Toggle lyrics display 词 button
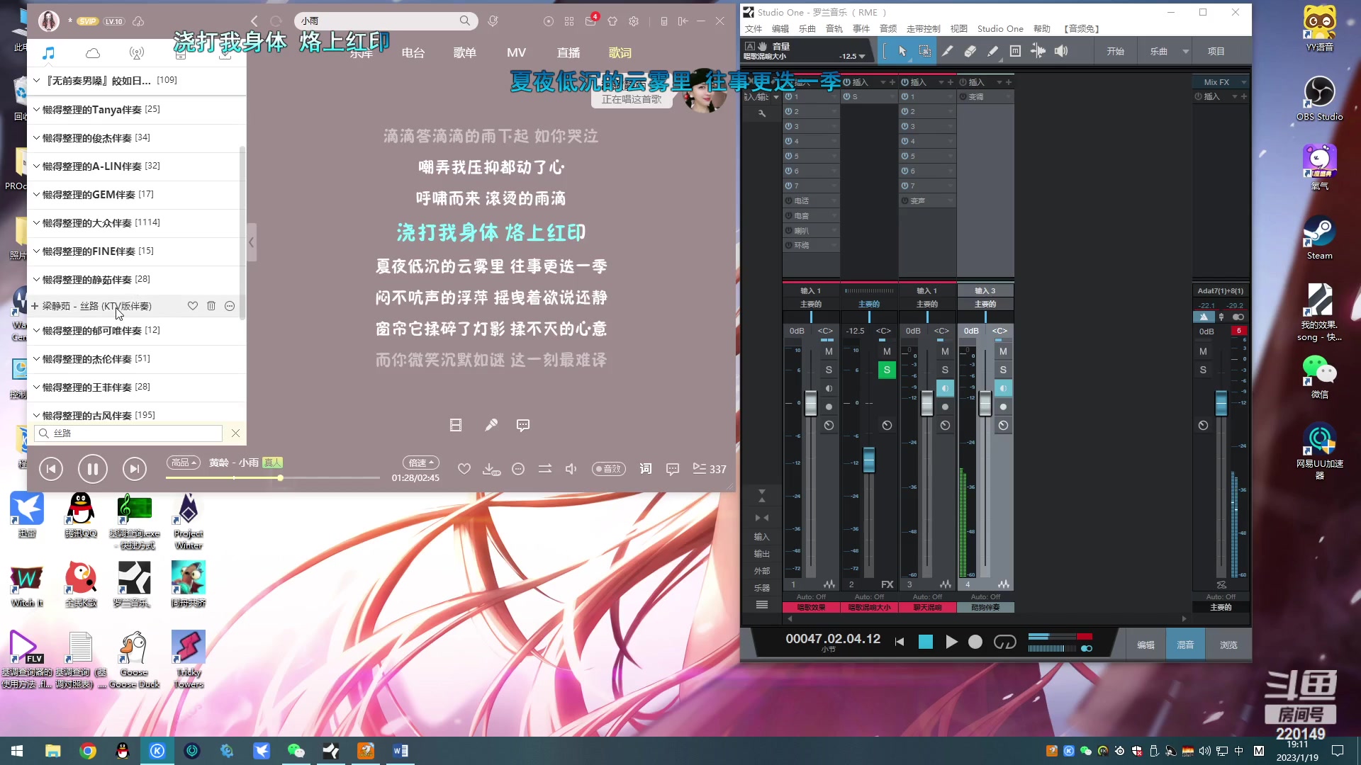Image resolution: width=1361 pixels, height=765 pixels. [646, 469]
